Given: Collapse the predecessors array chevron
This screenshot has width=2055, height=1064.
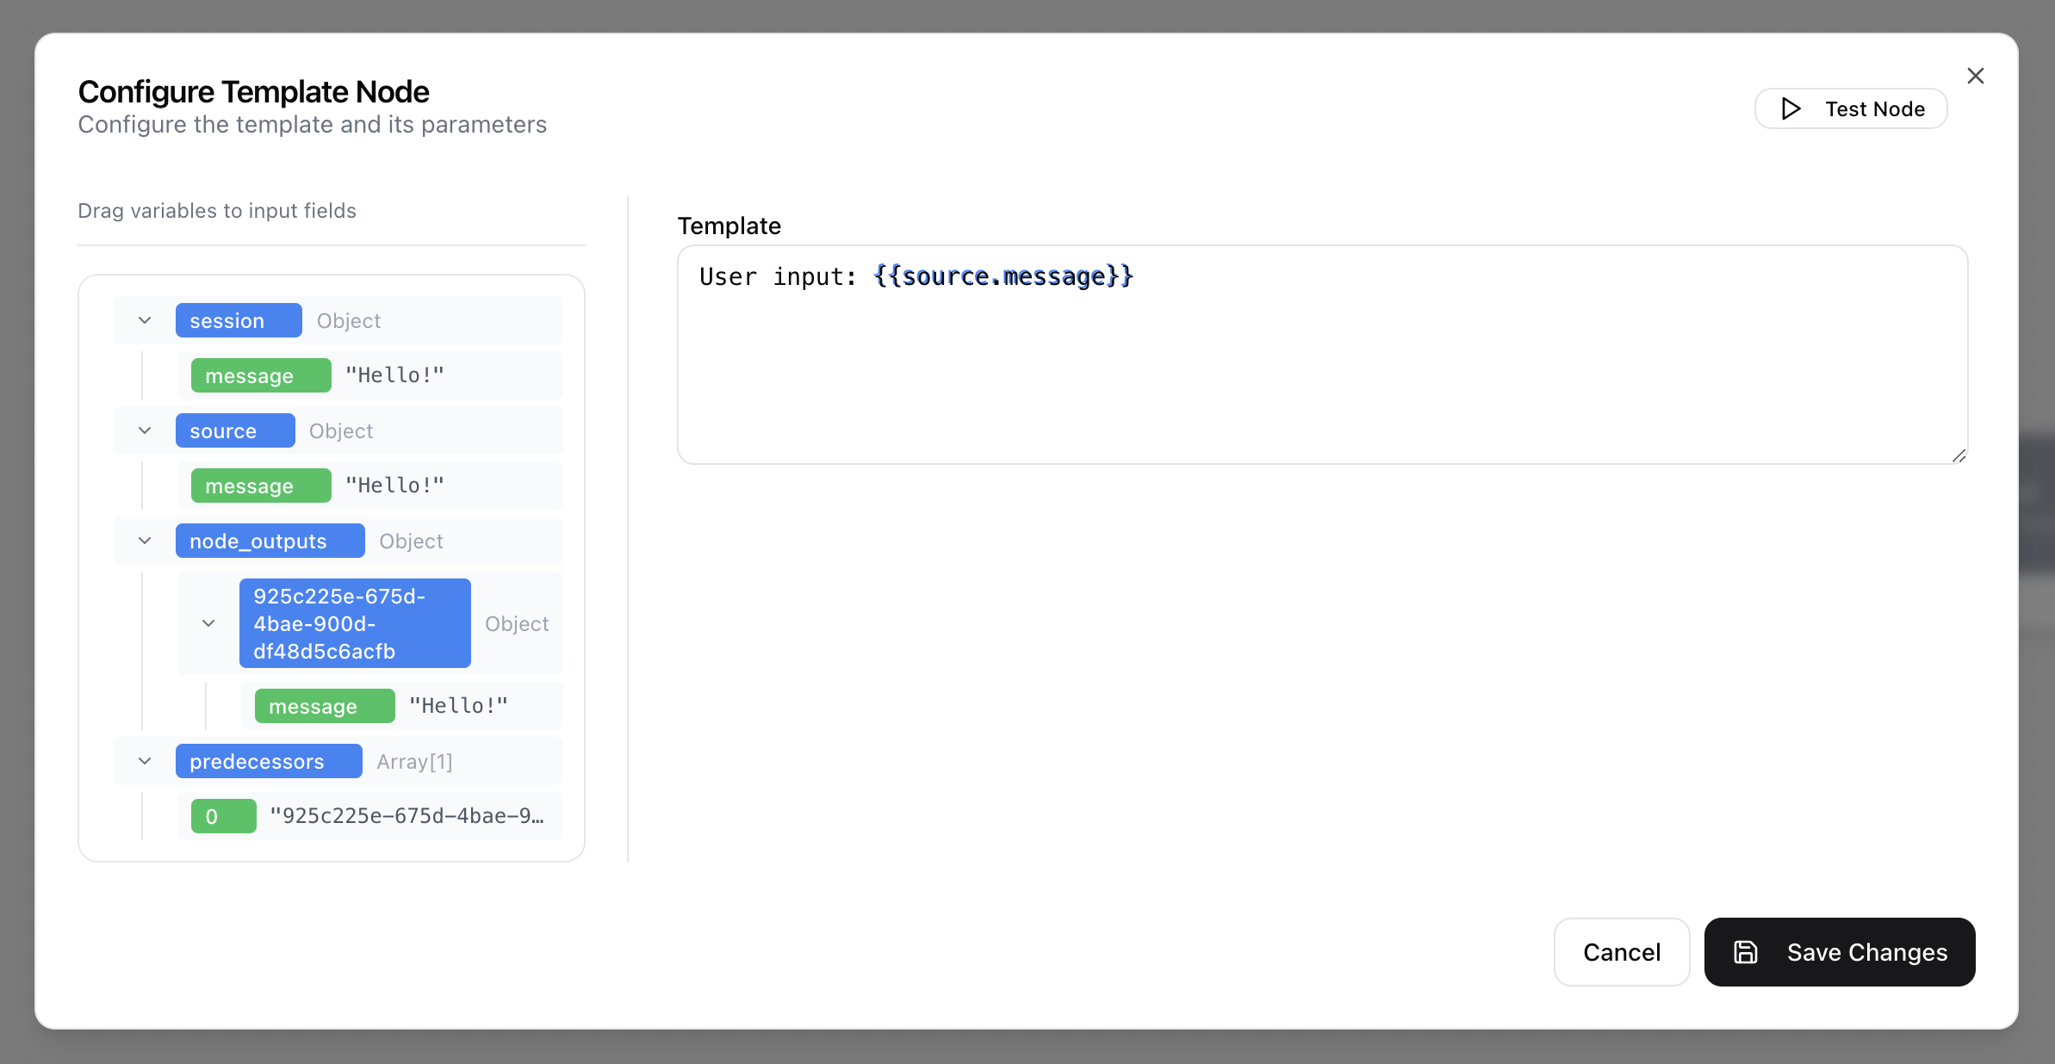Looking at the screenshot, I should pos(145,761).
